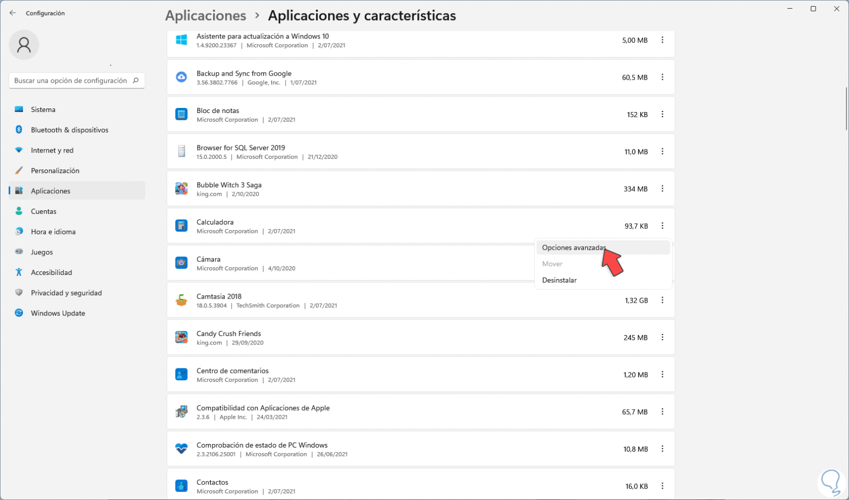Navigate to Aplicaciones breadcrumb
Screen dimensions: 849x500
click(x=205, y=15)
